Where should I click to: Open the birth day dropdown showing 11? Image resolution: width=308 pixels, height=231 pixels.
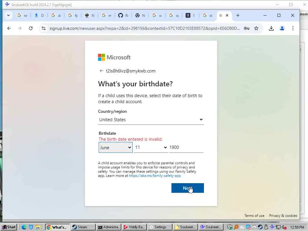coord(151,147)
